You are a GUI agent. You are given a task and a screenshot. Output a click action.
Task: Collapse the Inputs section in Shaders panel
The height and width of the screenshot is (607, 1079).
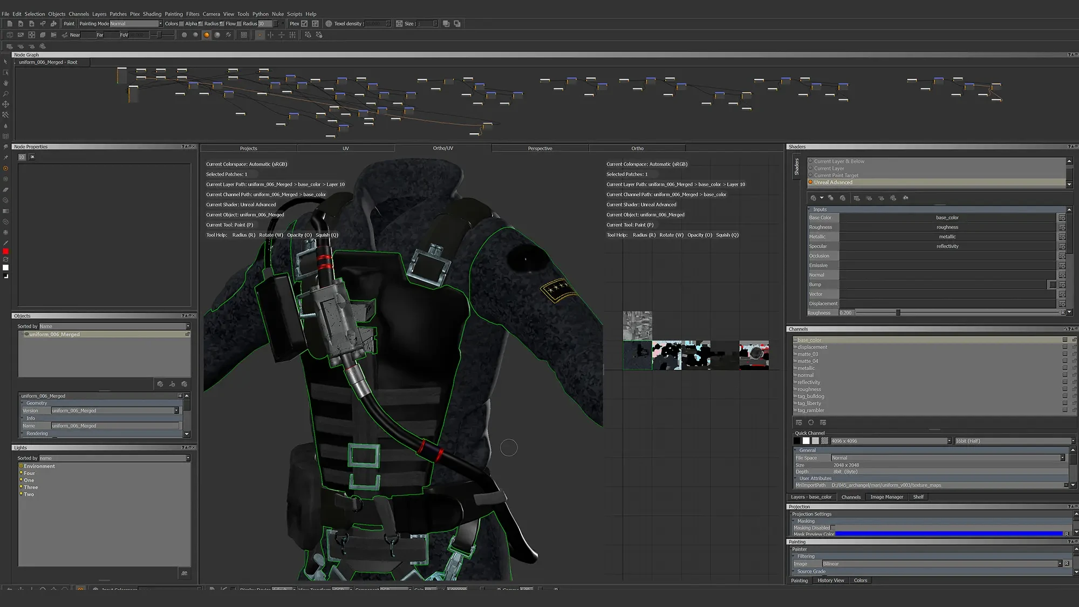tap(810, 209)
